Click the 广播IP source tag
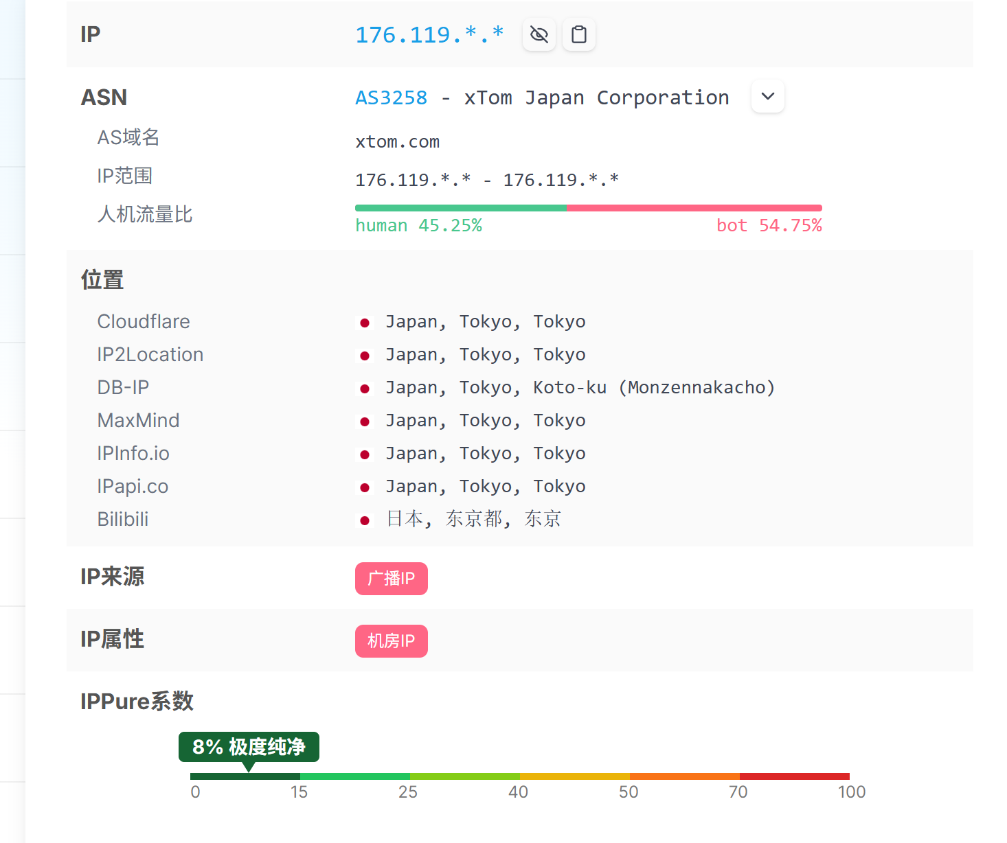Image resolution: width=1007 pixels, height=843 pixels. click(391, 579)
